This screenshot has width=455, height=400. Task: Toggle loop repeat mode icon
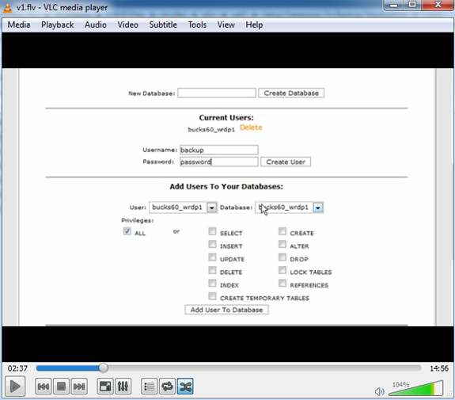[x=167, y=387]
